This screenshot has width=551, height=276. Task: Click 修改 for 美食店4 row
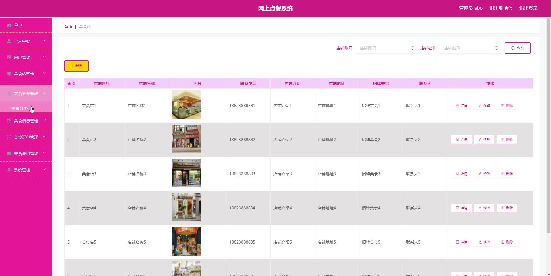pos(484,208)
